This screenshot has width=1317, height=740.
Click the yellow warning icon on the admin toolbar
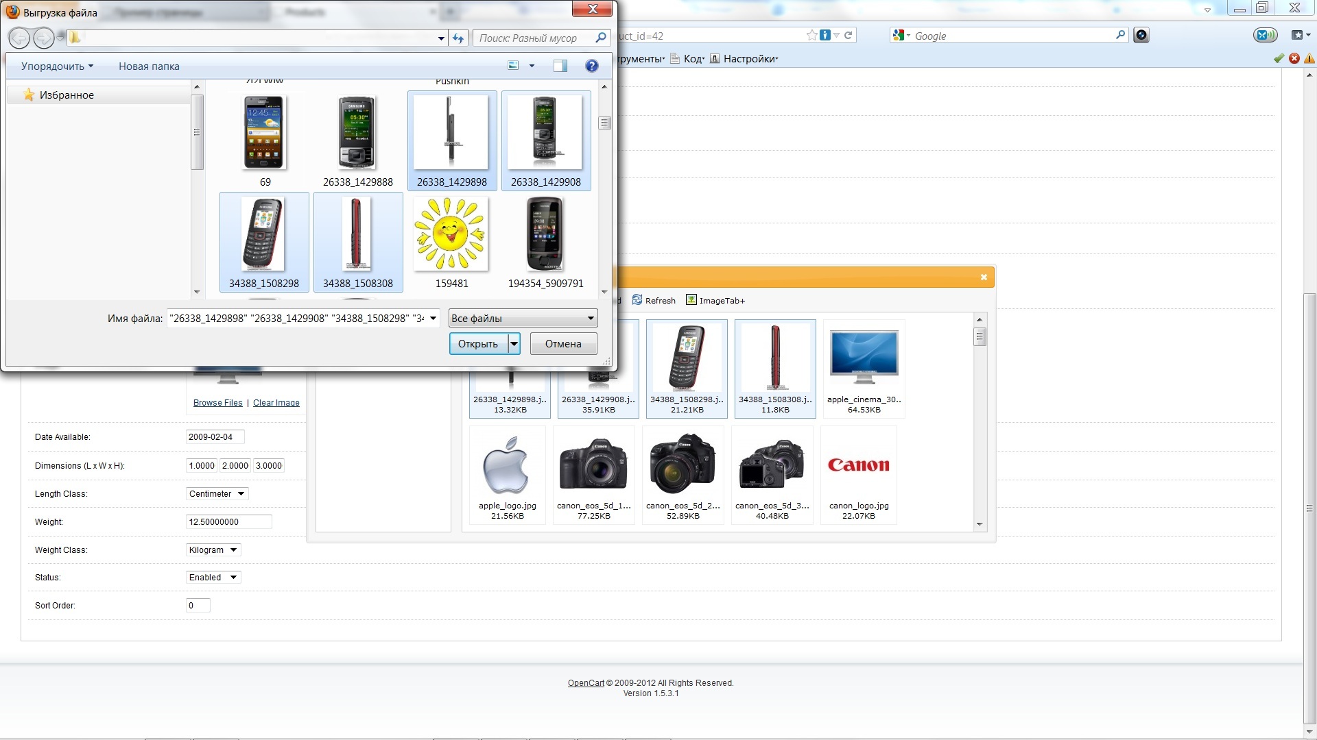tap(1309, 58)
